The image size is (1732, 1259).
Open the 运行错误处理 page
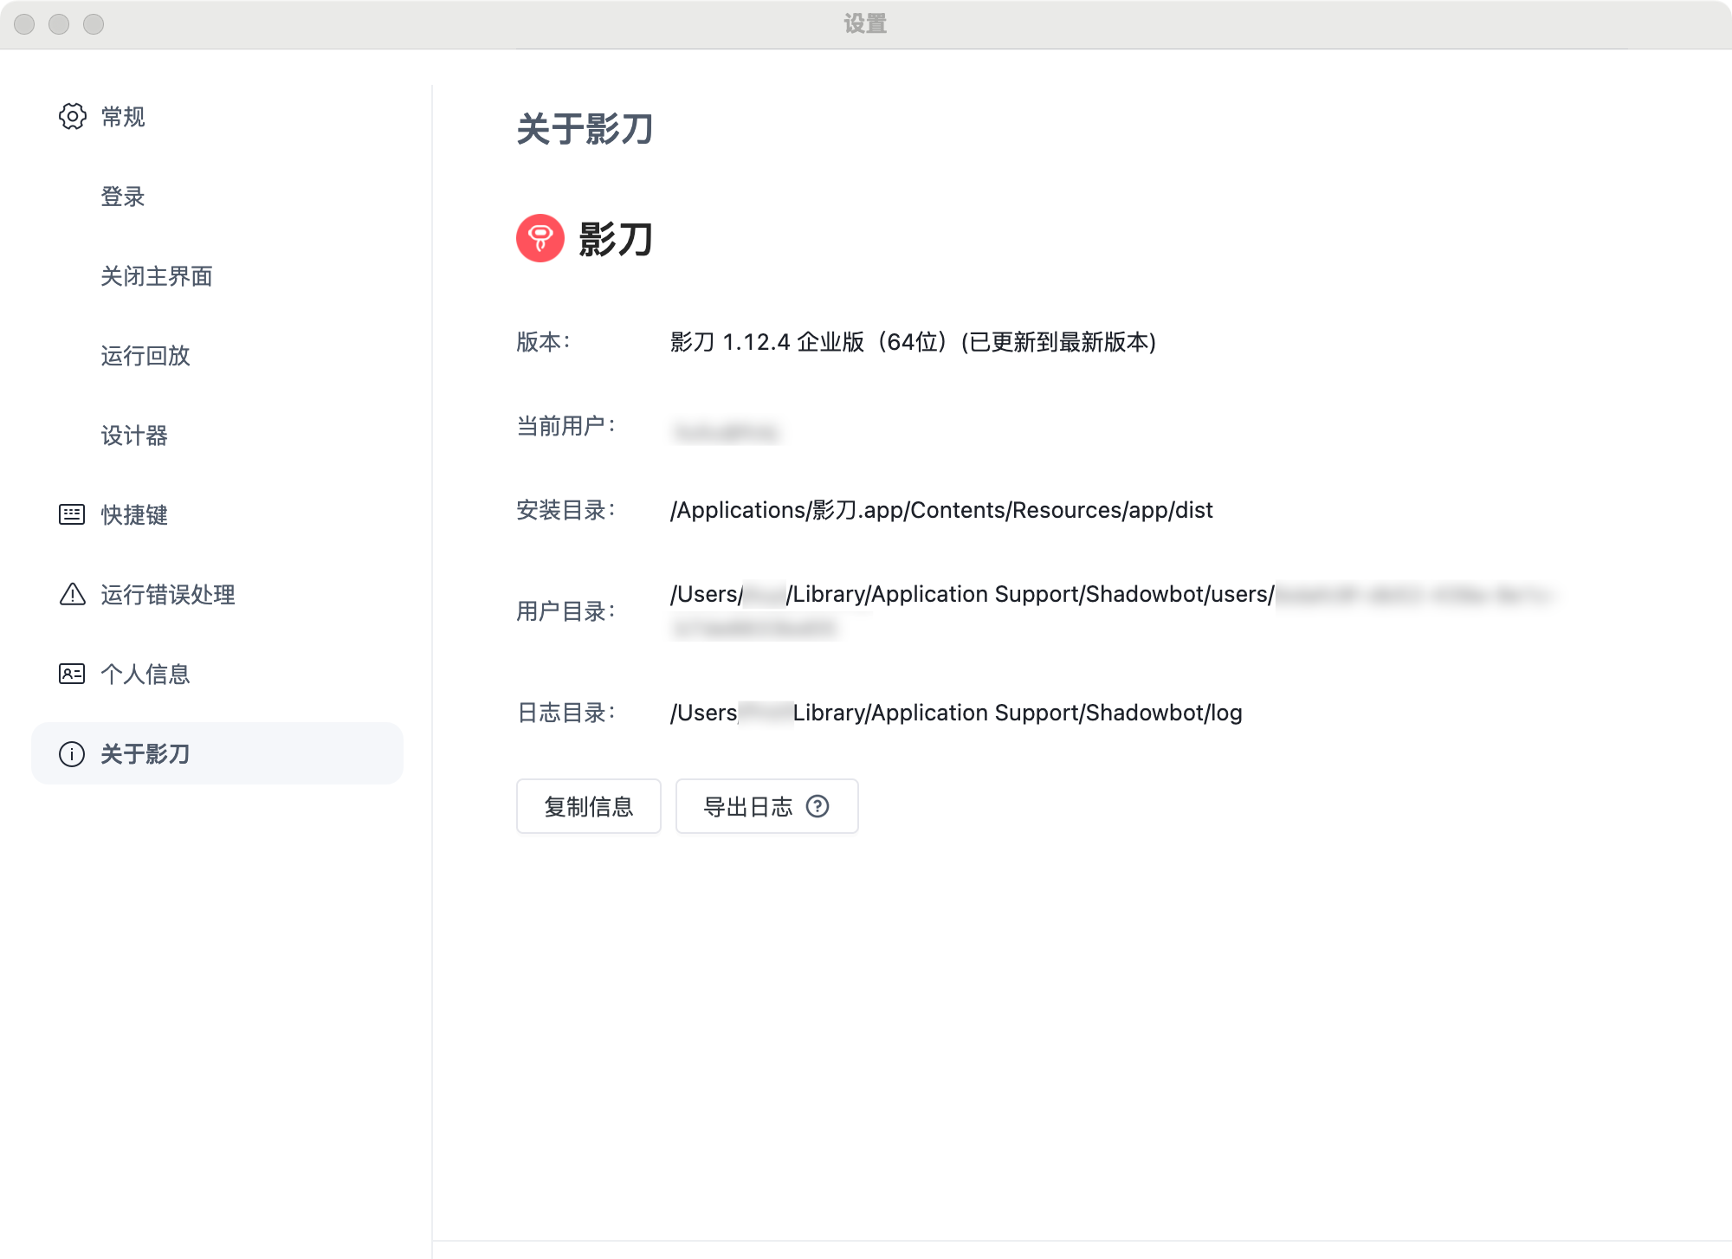coord(168,595)
